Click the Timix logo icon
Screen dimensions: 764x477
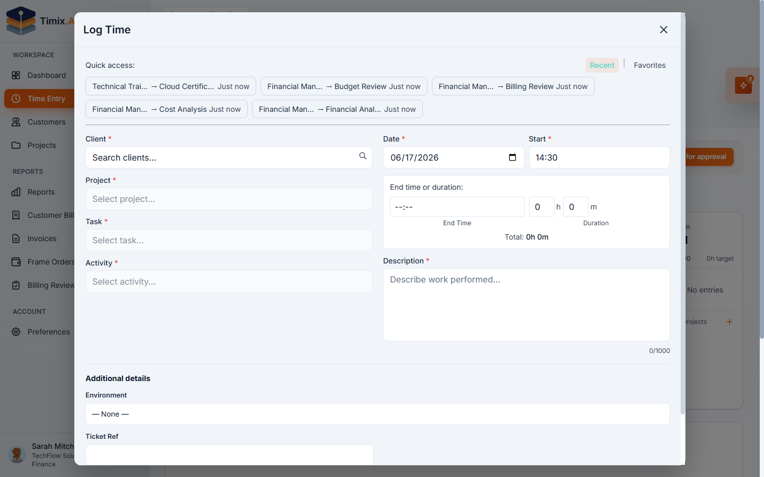21,21
